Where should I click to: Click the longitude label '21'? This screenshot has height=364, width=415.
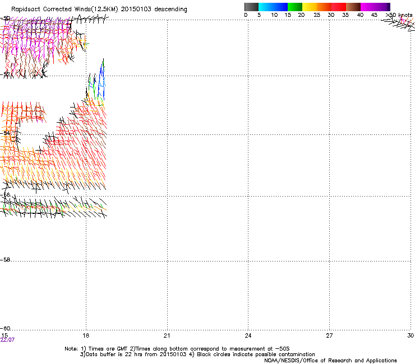167,335
